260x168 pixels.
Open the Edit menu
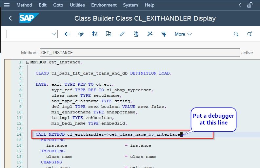pos(43,5)
